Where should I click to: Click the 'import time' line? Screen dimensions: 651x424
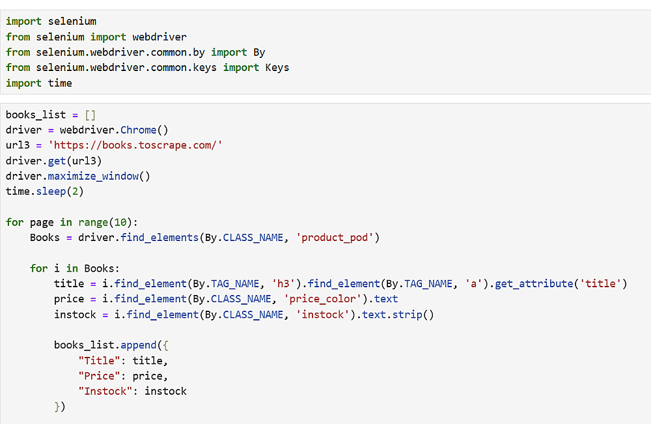[x=39, y=83]
